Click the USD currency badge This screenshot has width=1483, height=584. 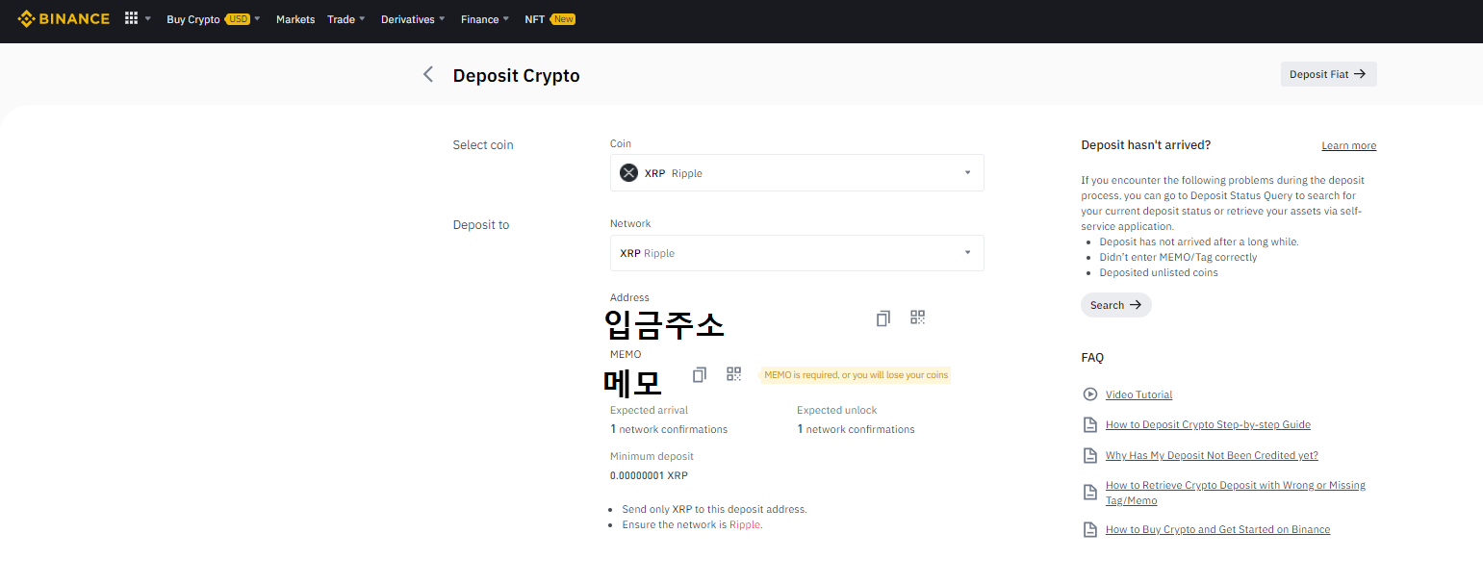click(237, 19)
